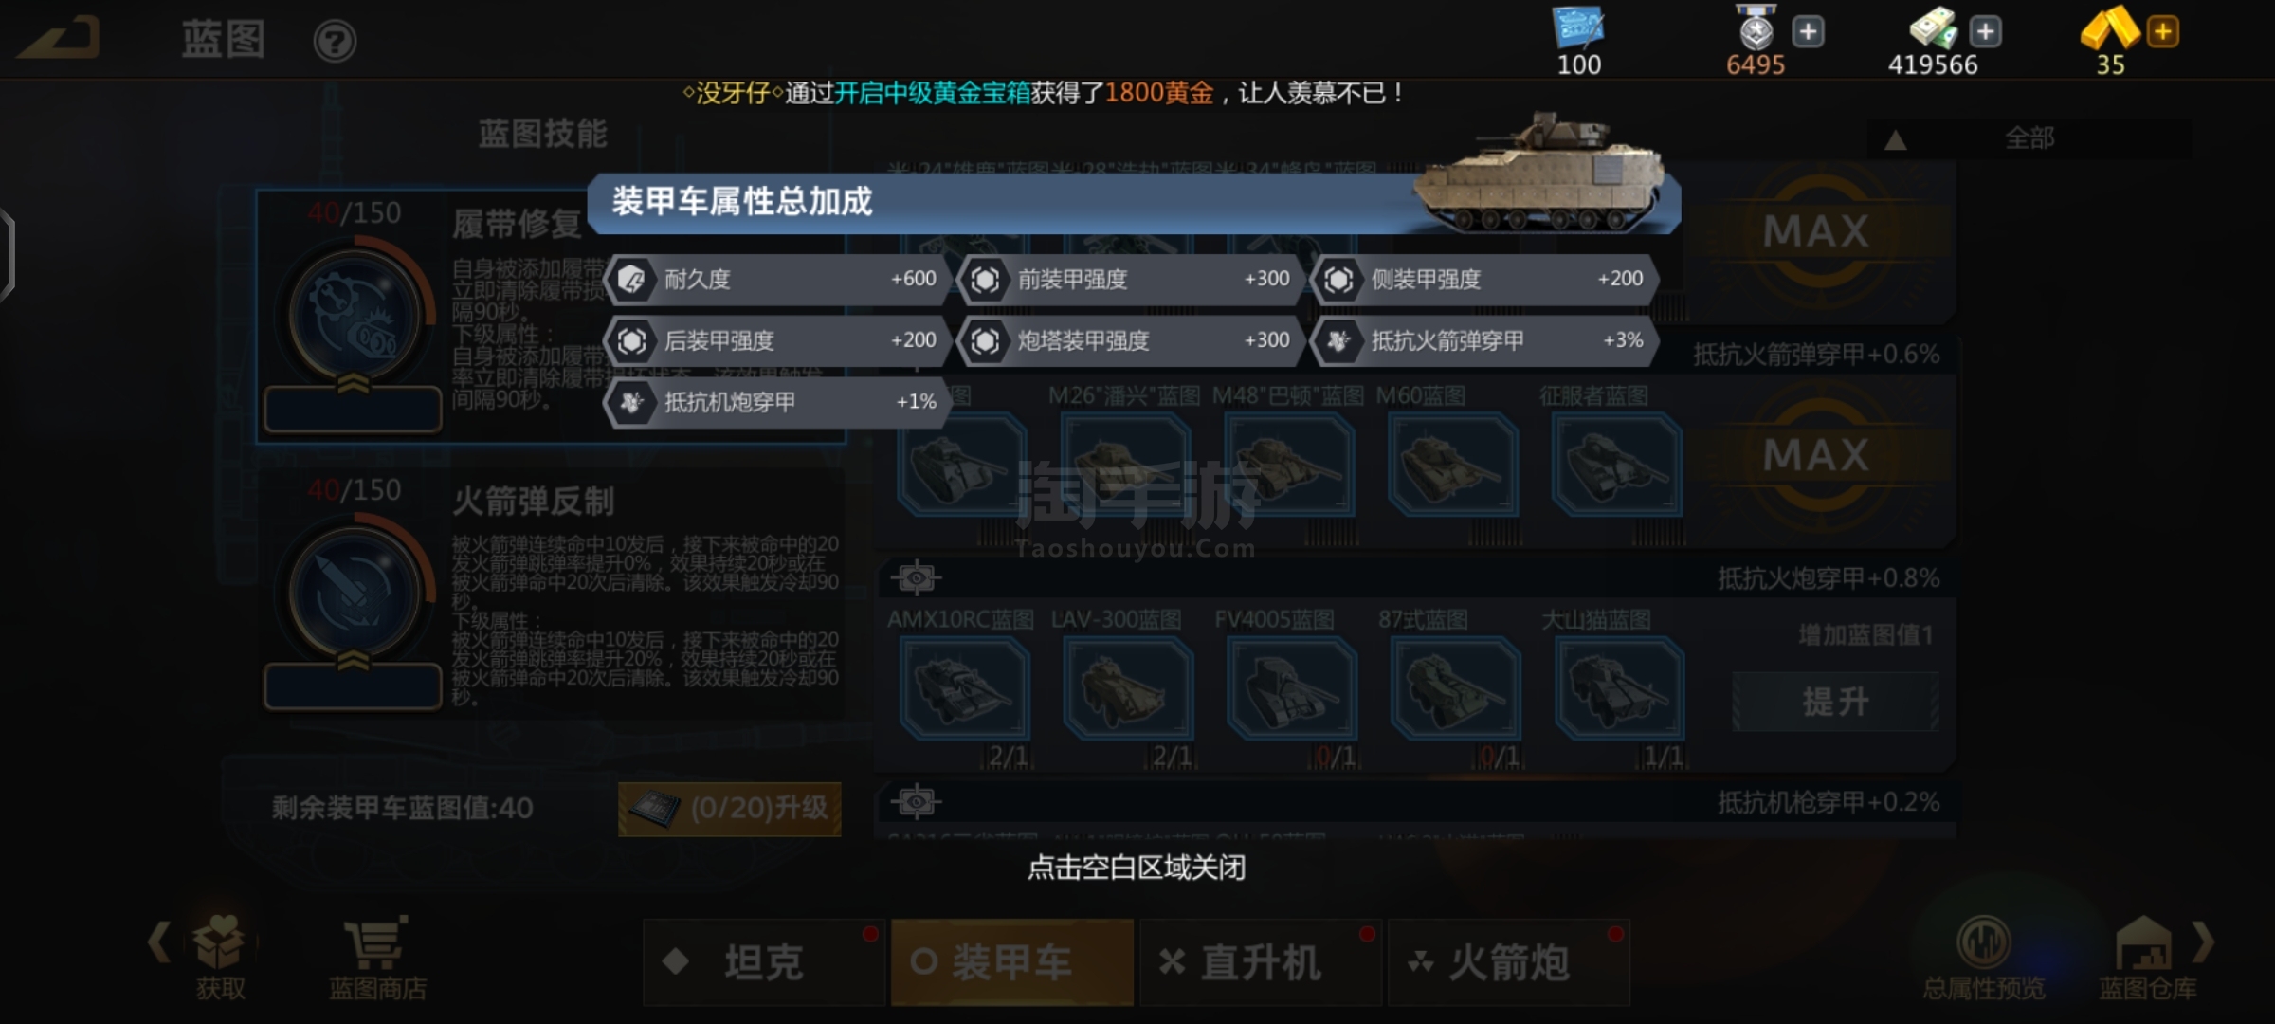Buy gold with the yellow plus icon
Screen dimensions: 2275x1024
click(2162, 31)
